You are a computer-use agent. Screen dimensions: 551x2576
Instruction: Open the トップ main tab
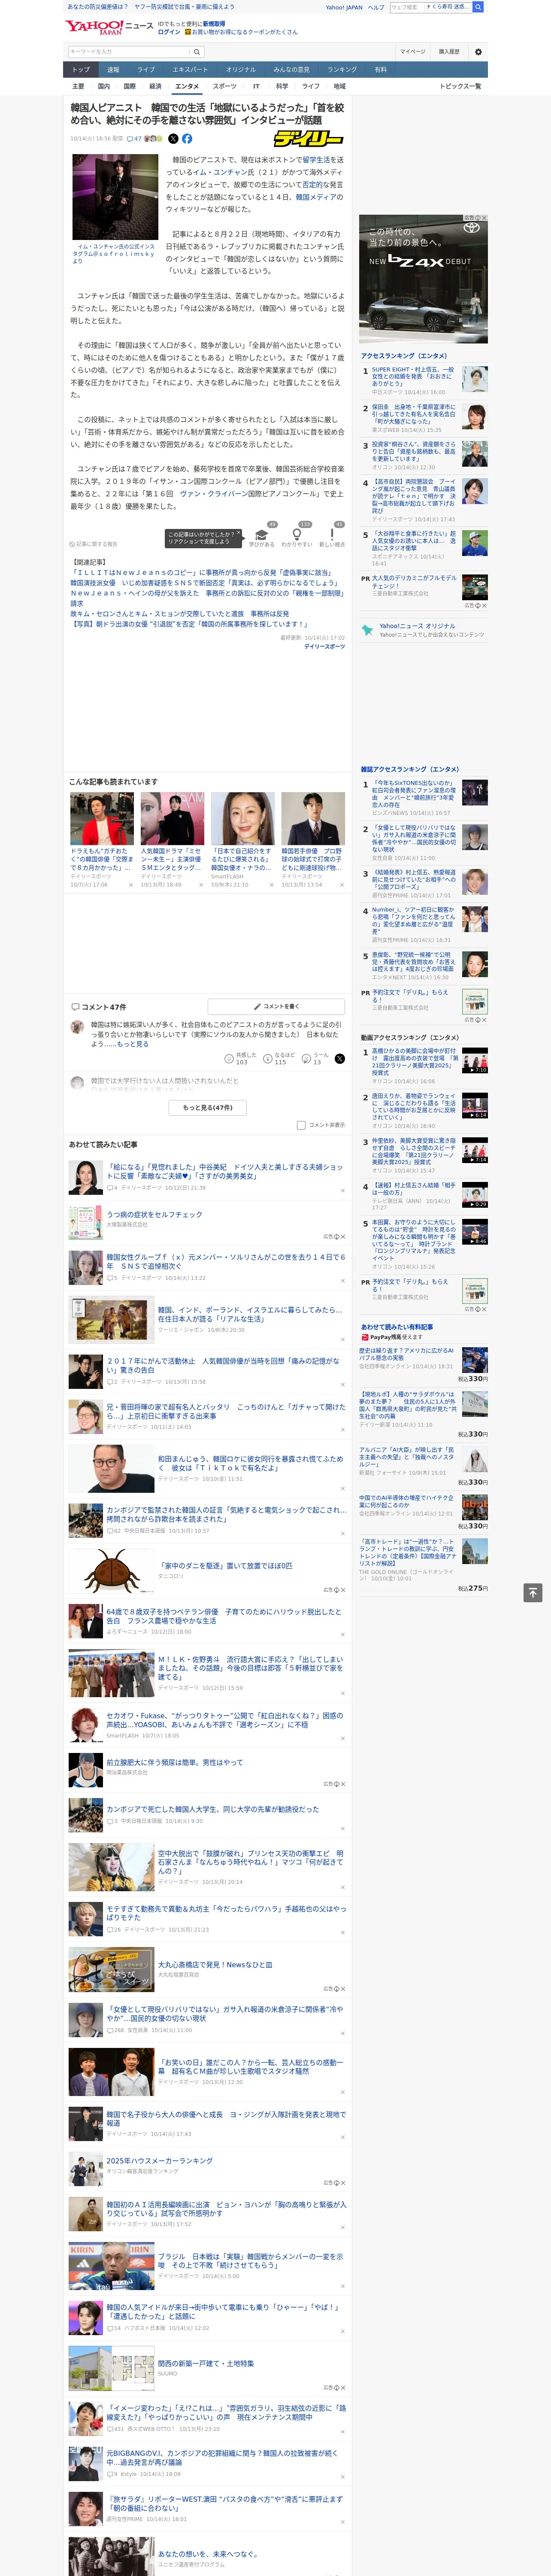(x=81, y=69)
